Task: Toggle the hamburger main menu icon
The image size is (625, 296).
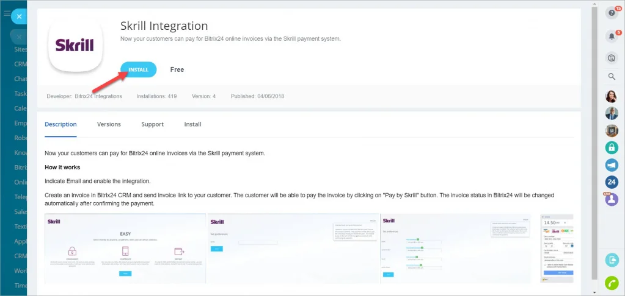Action: pos(7,13)
